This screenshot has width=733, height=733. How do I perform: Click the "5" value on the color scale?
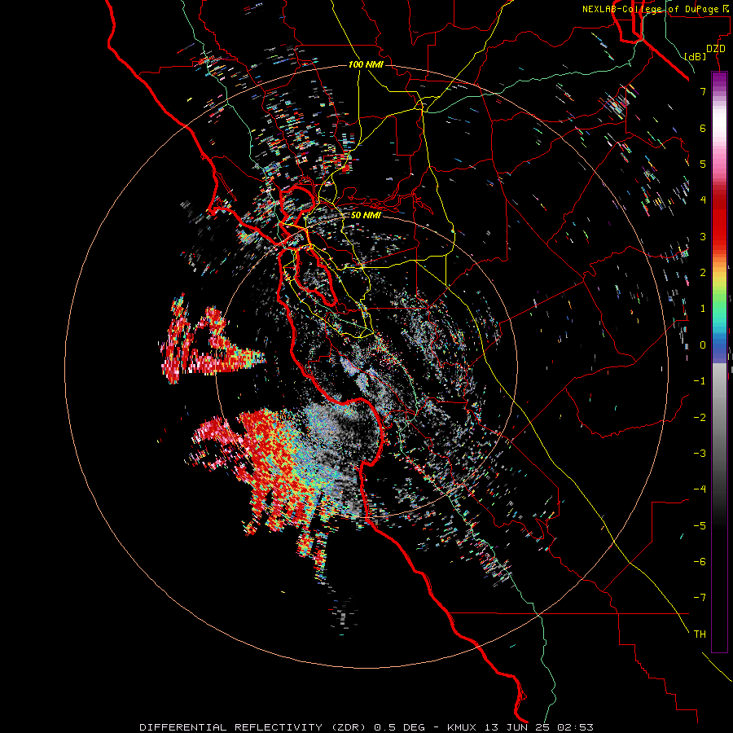703,164
